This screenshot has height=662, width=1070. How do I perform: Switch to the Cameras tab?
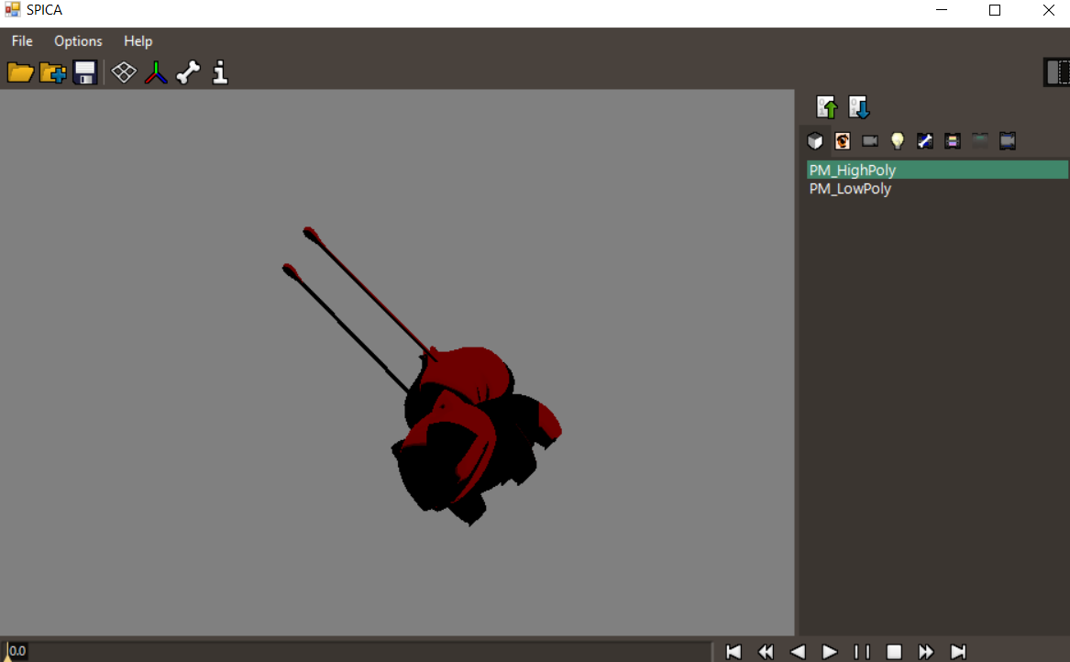point(870,141)
